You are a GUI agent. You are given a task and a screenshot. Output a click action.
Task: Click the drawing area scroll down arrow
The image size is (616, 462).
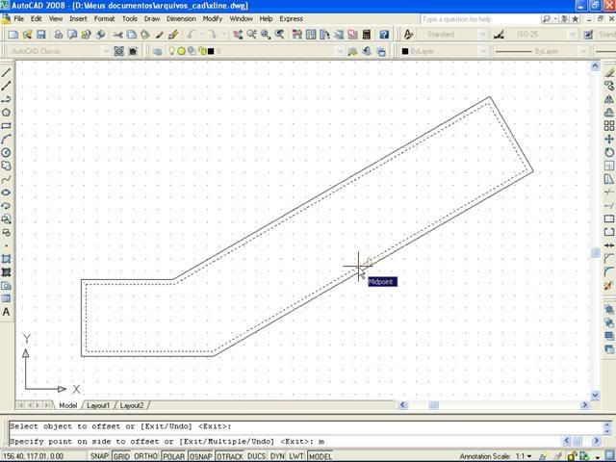click(595, 395)
